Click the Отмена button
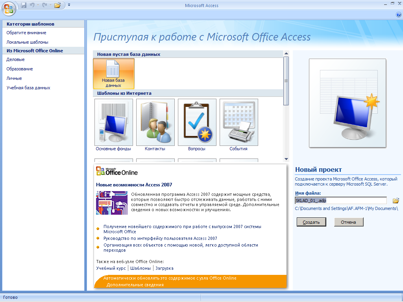Image resolution: width=403 pixels, height=302 pixels. click(349, 222)
